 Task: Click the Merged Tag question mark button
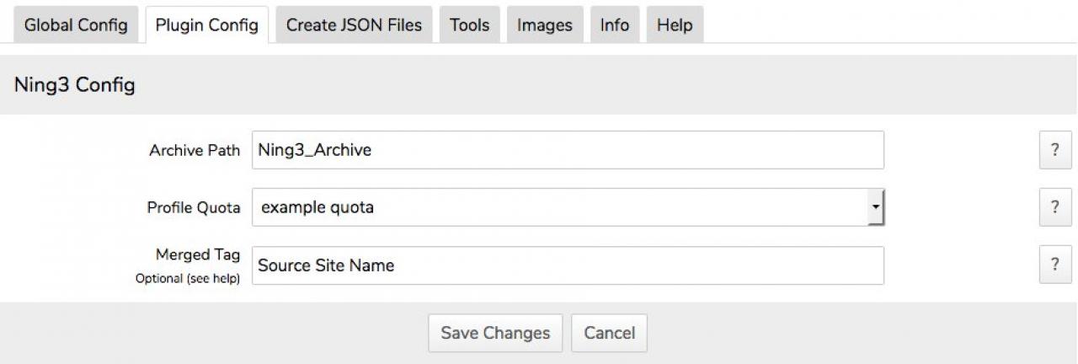(1055, 265)
